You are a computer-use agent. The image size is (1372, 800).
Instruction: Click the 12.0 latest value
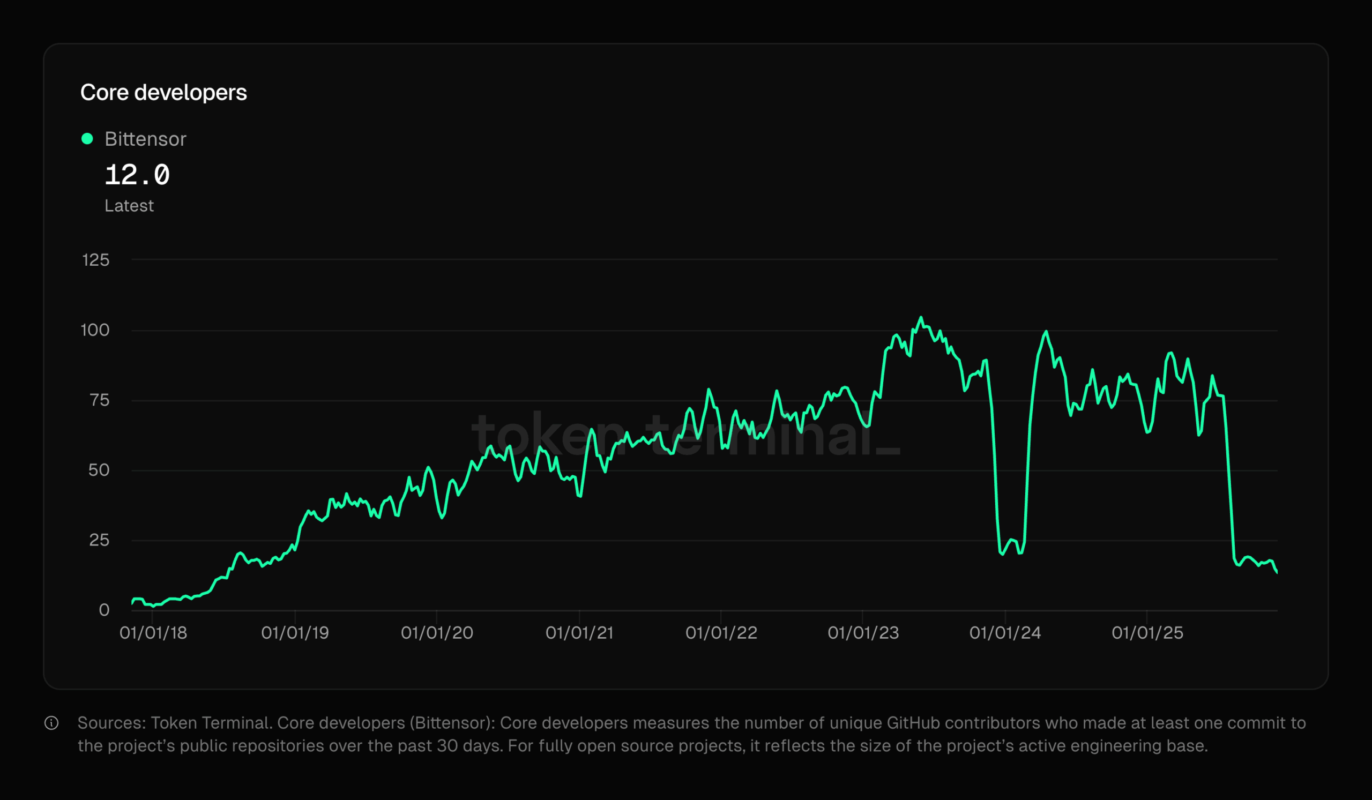pyautogui.click(x=137, y=175)
